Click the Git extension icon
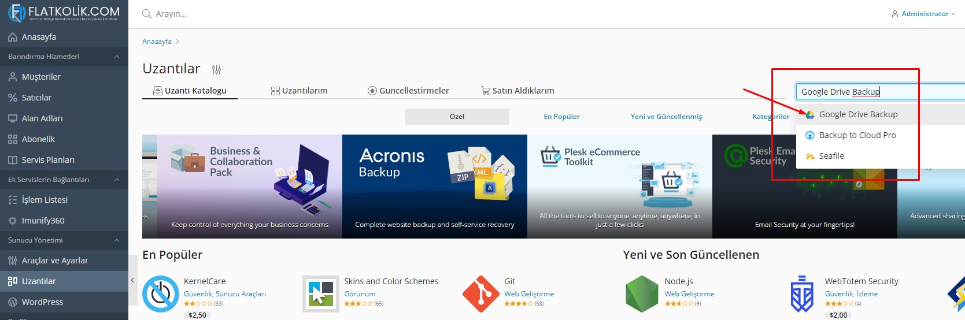 pyautogui.click(x=481, y=294)
